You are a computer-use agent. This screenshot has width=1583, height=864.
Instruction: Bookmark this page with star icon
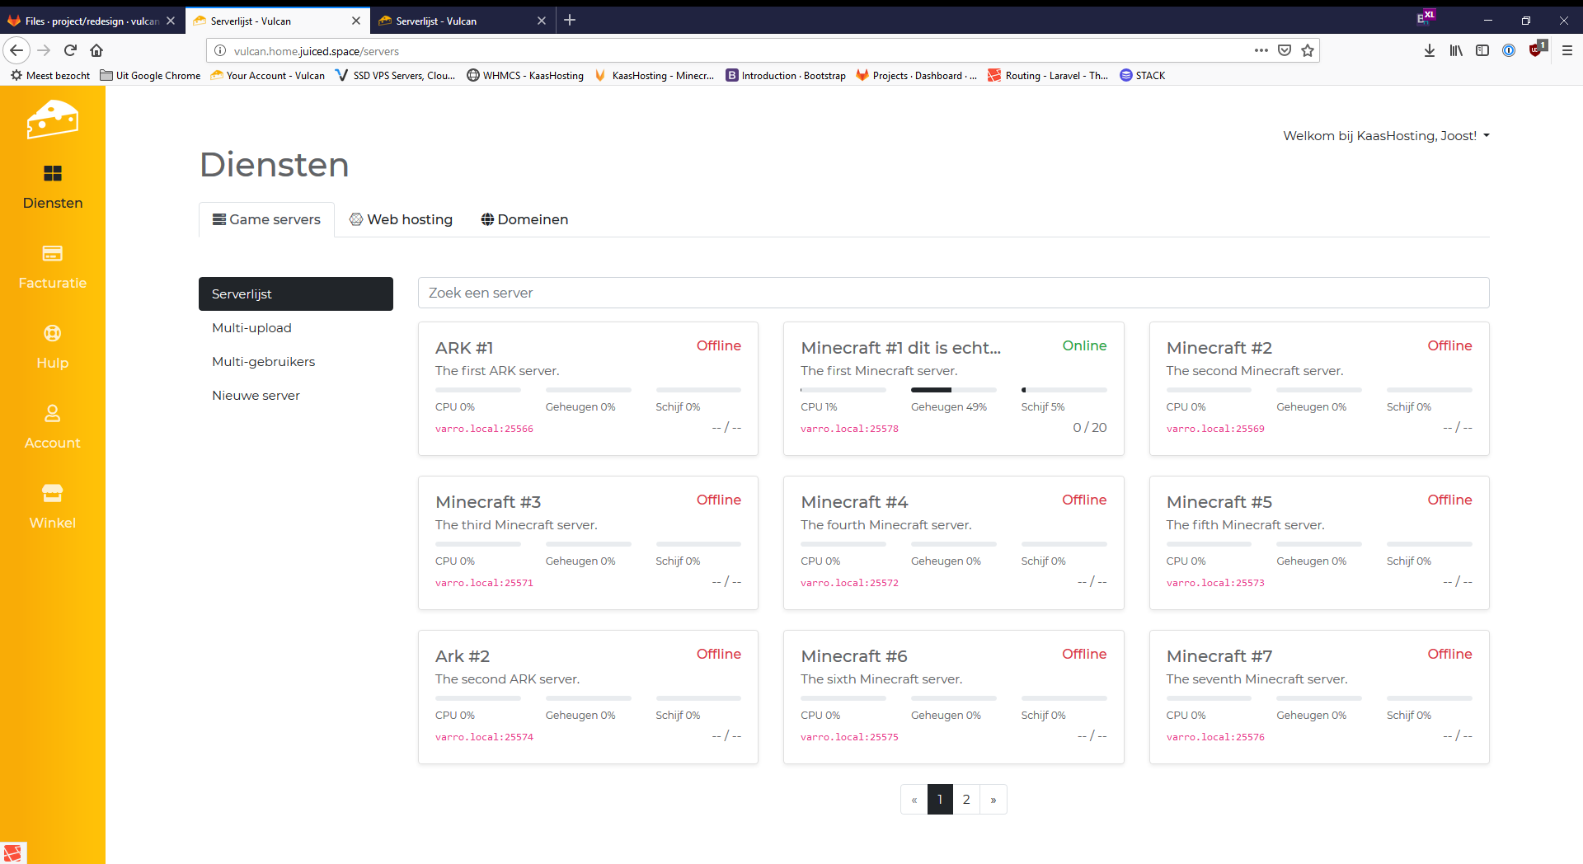click(x=1307, y=51)
